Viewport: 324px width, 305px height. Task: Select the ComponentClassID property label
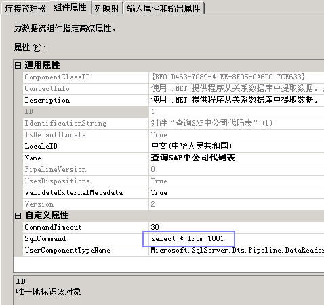coord(57,77)
